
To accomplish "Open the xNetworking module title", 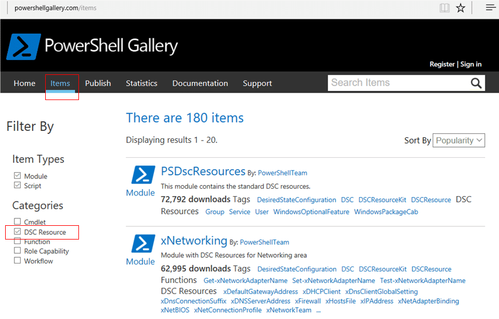I will tap(194, 241).
